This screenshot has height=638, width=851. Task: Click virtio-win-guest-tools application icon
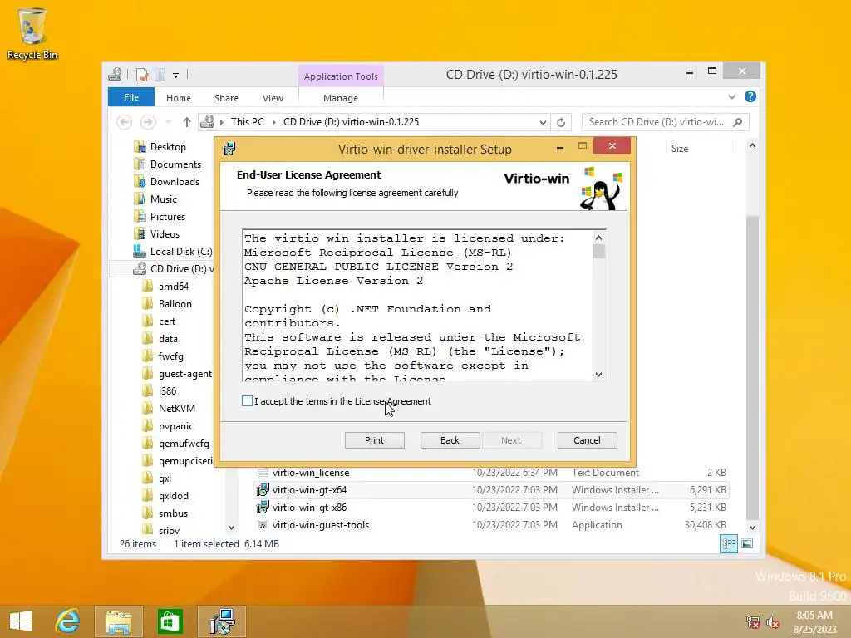click(x=263, y=525)
